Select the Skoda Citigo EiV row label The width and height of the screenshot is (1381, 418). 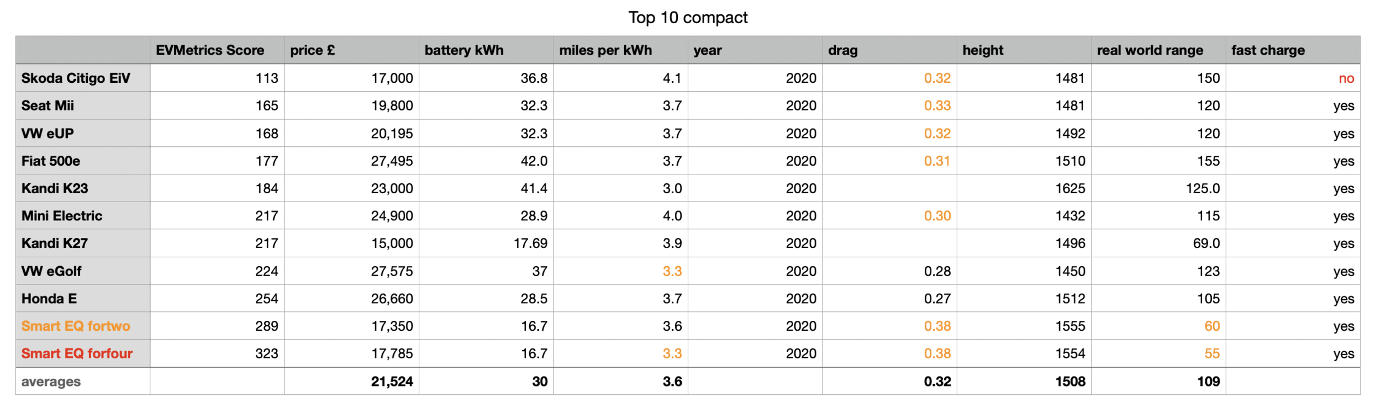pos(76,78)
